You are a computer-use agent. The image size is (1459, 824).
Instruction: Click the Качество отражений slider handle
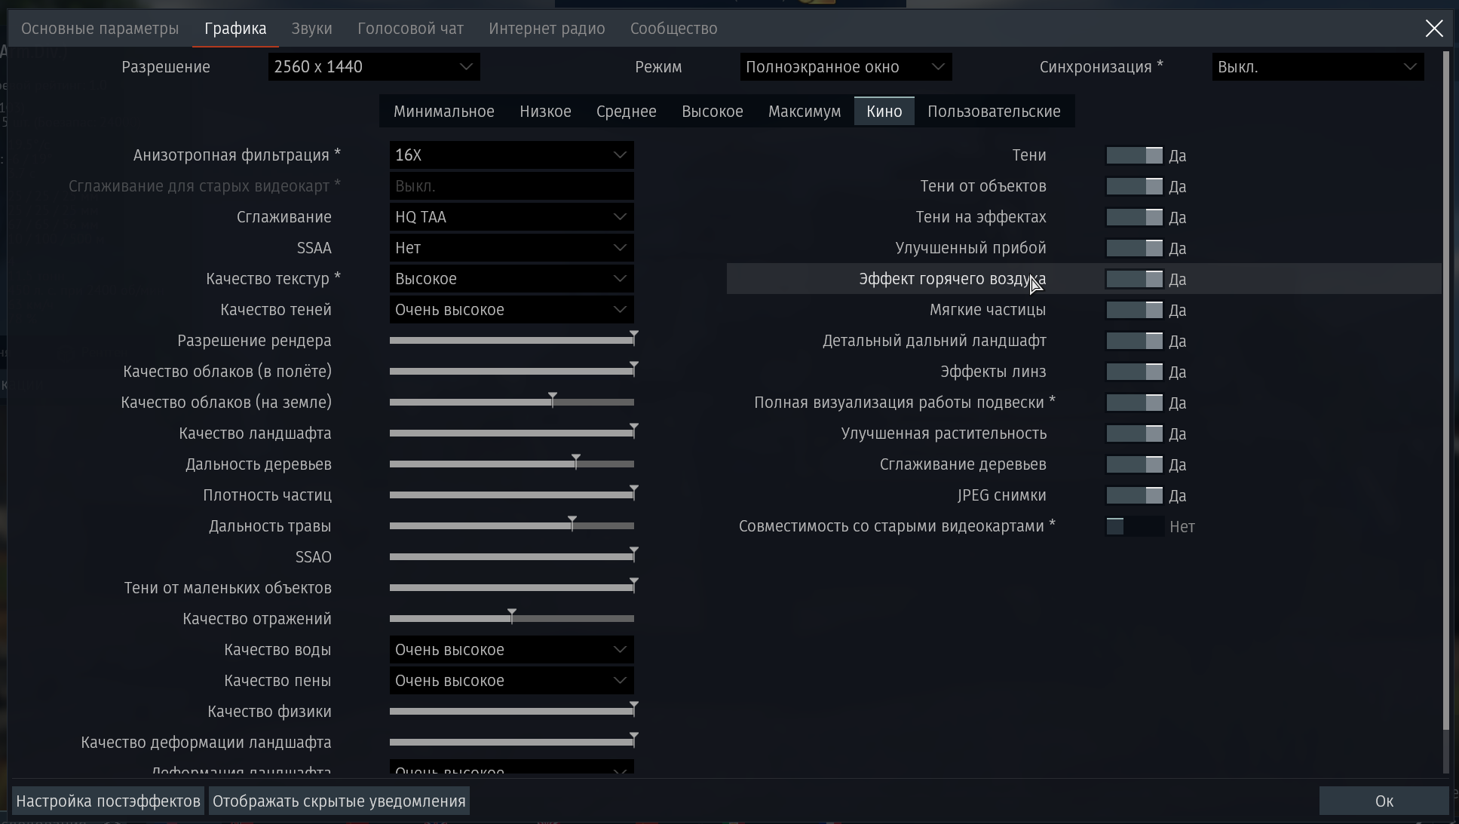coord(512,617)
